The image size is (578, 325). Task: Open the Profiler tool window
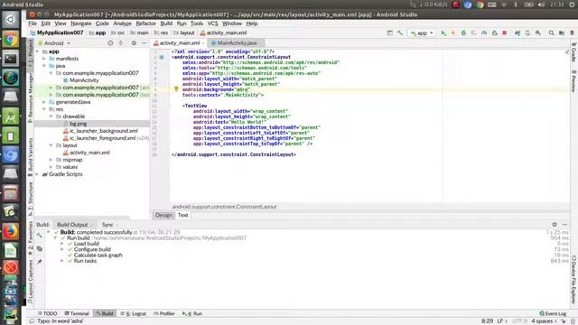tap(164, 313)
